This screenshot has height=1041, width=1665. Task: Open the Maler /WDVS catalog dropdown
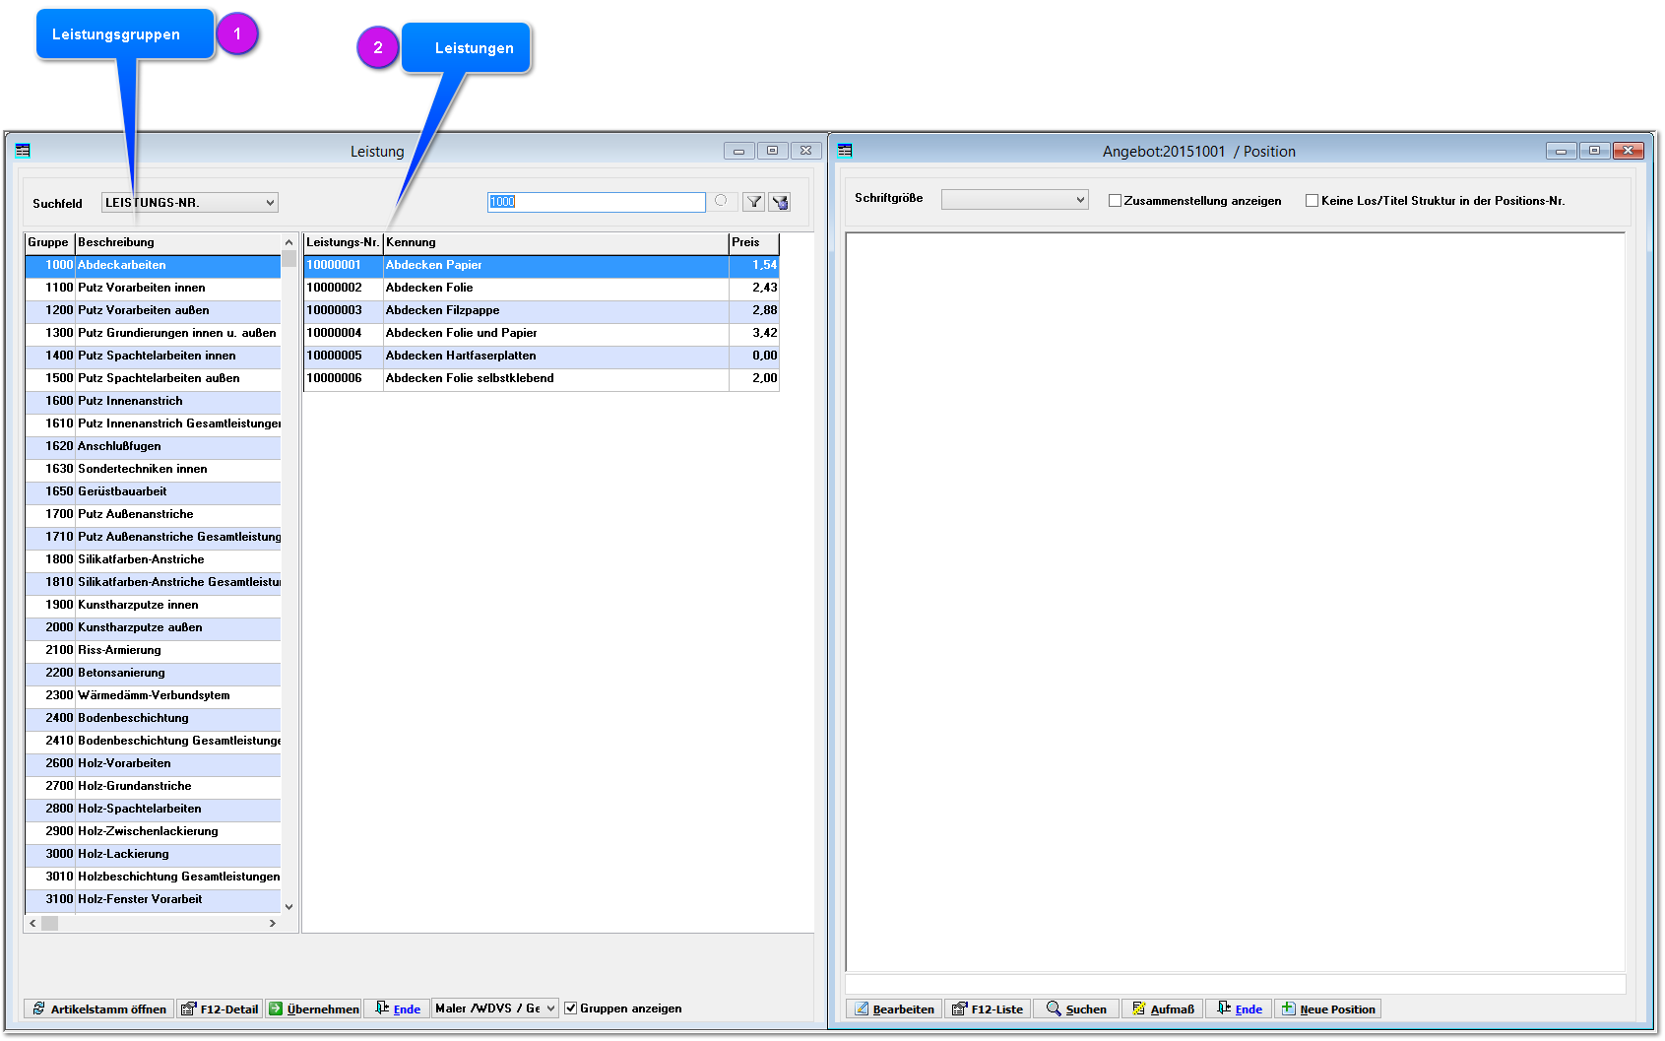(495, 1008)
